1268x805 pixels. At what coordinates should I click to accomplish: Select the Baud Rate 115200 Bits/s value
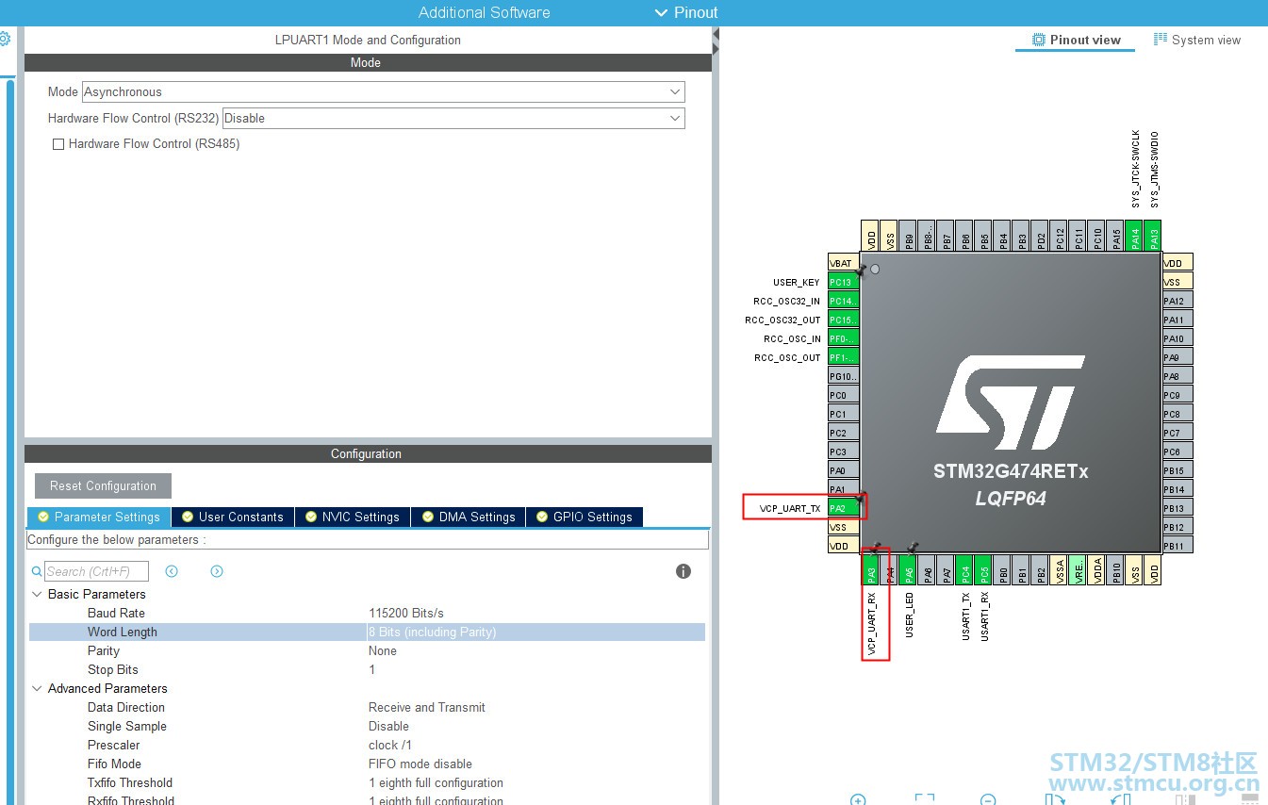click(406, 614)
